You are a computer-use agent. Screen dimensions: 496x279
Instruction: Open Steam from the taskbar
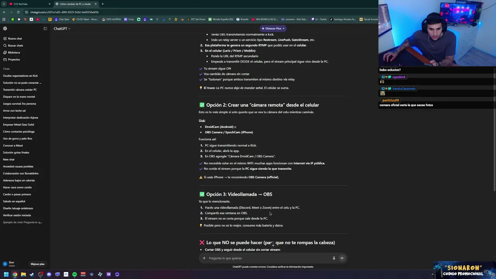point(32,274)
